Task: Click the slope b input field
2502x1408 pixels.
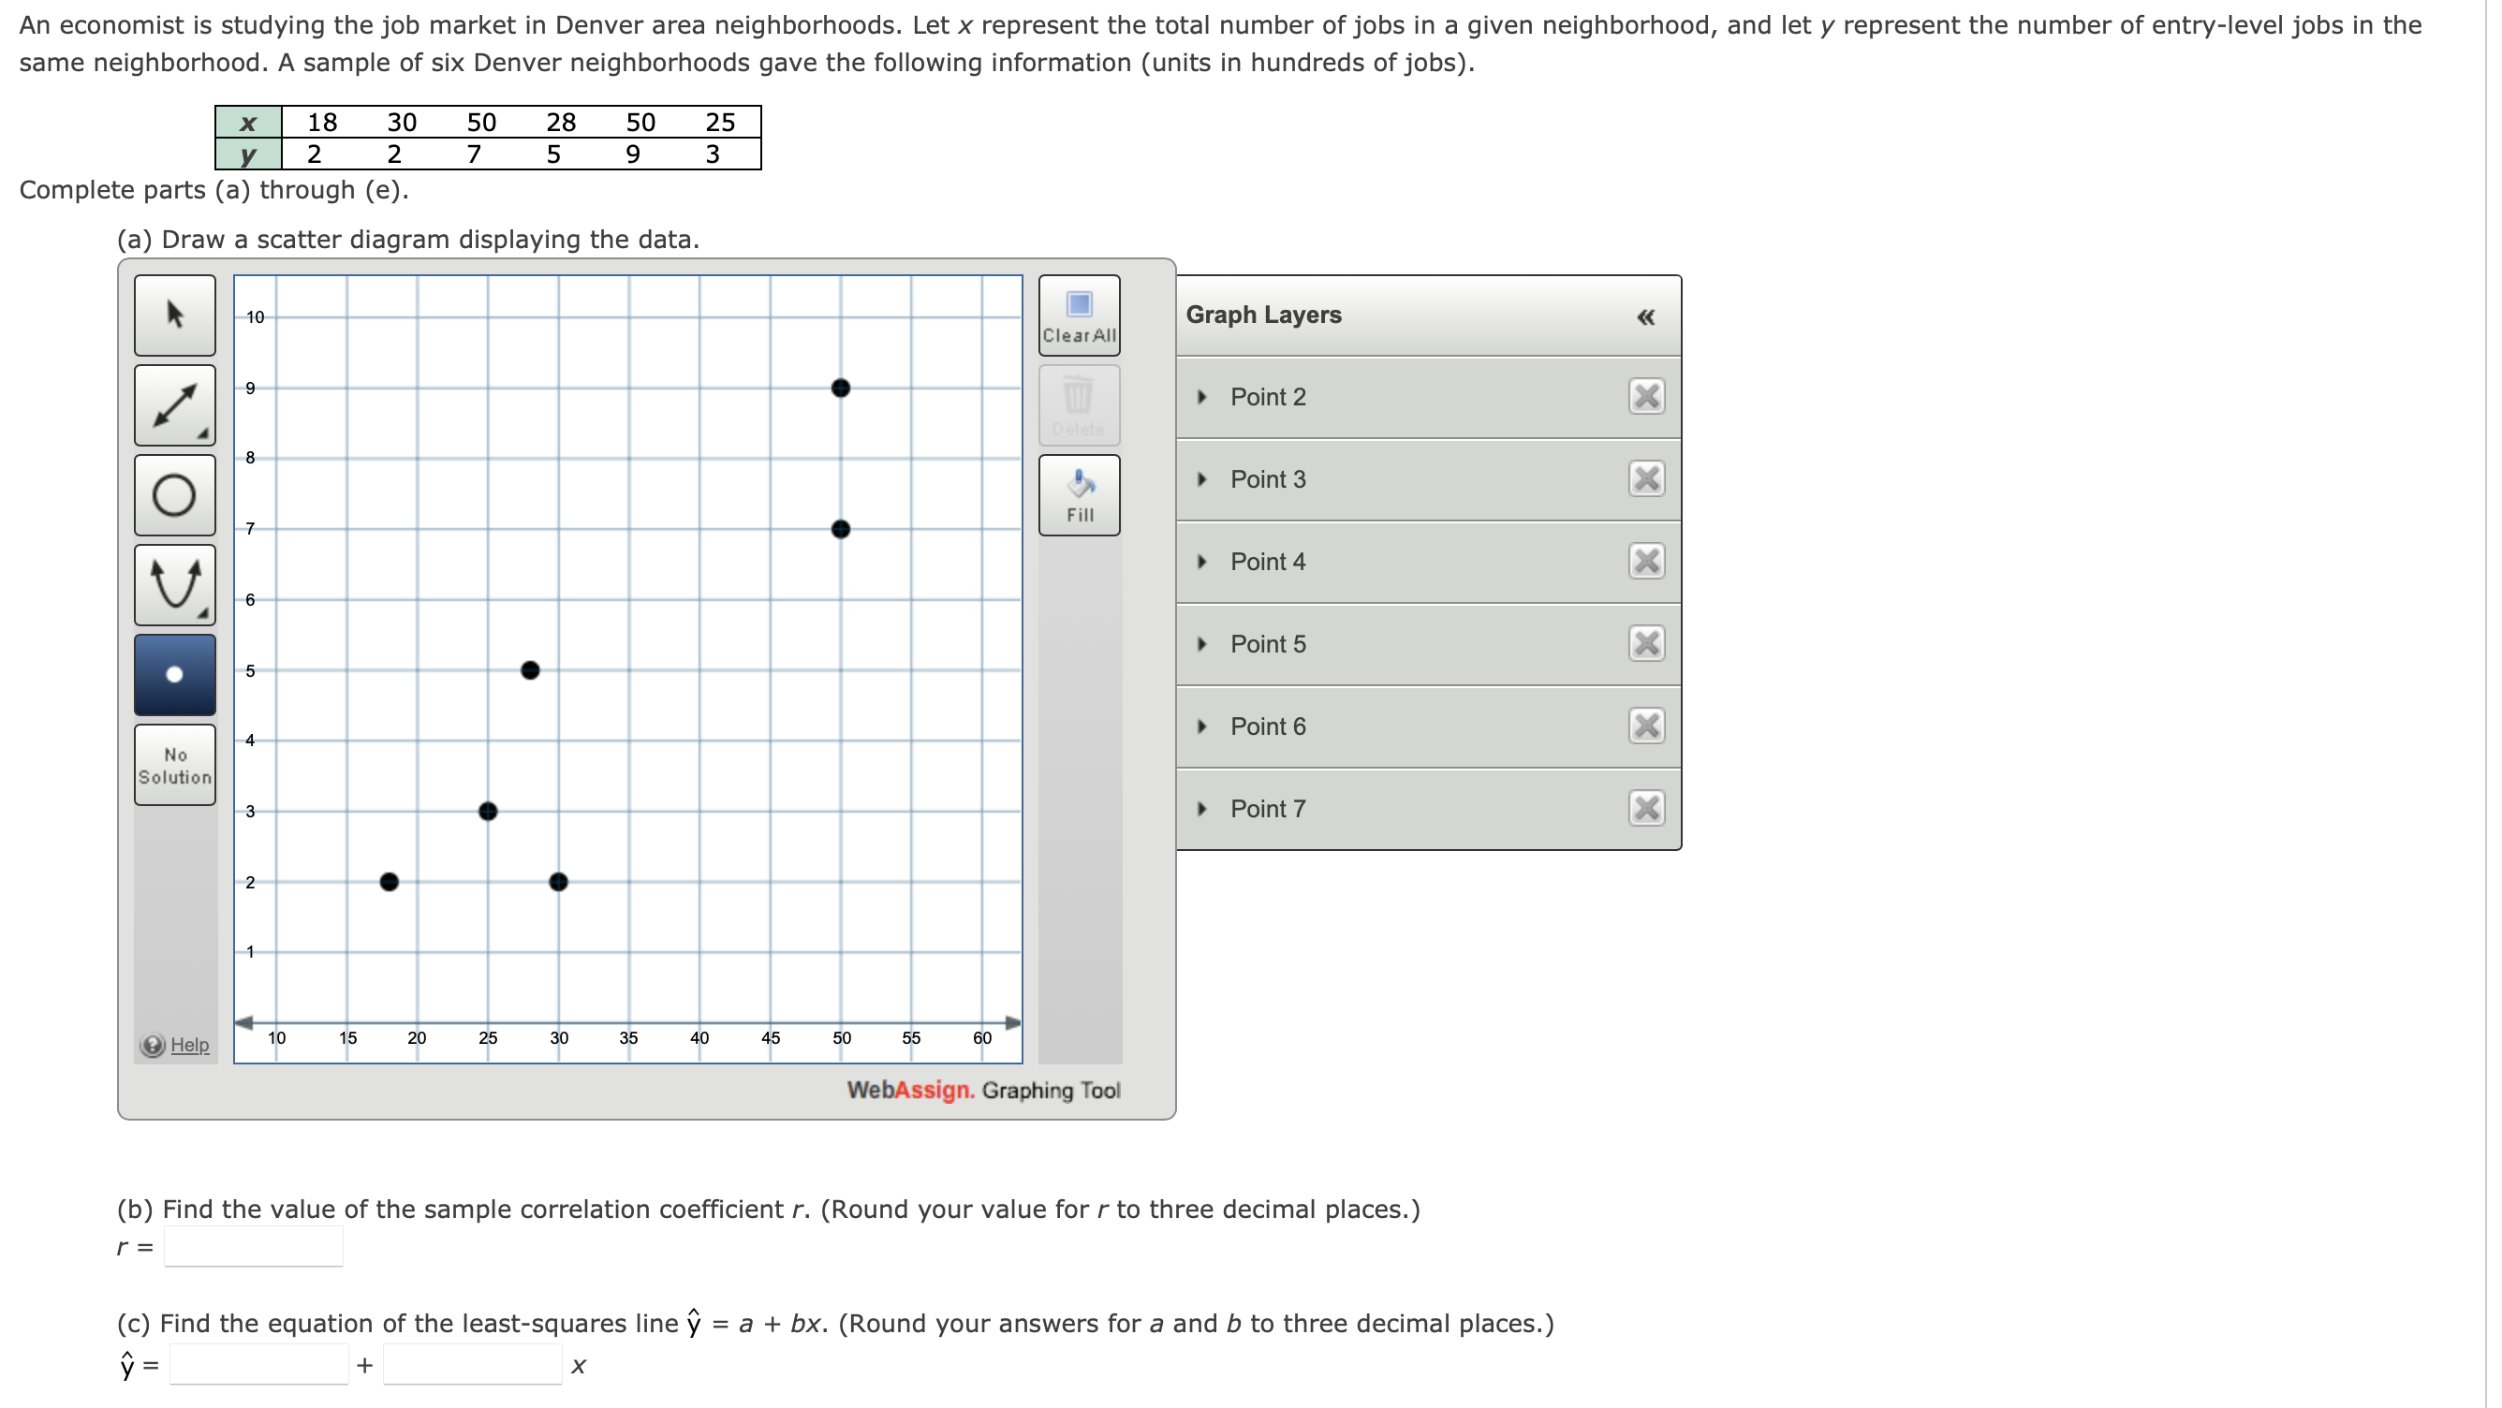Action: pos(472,1364)
